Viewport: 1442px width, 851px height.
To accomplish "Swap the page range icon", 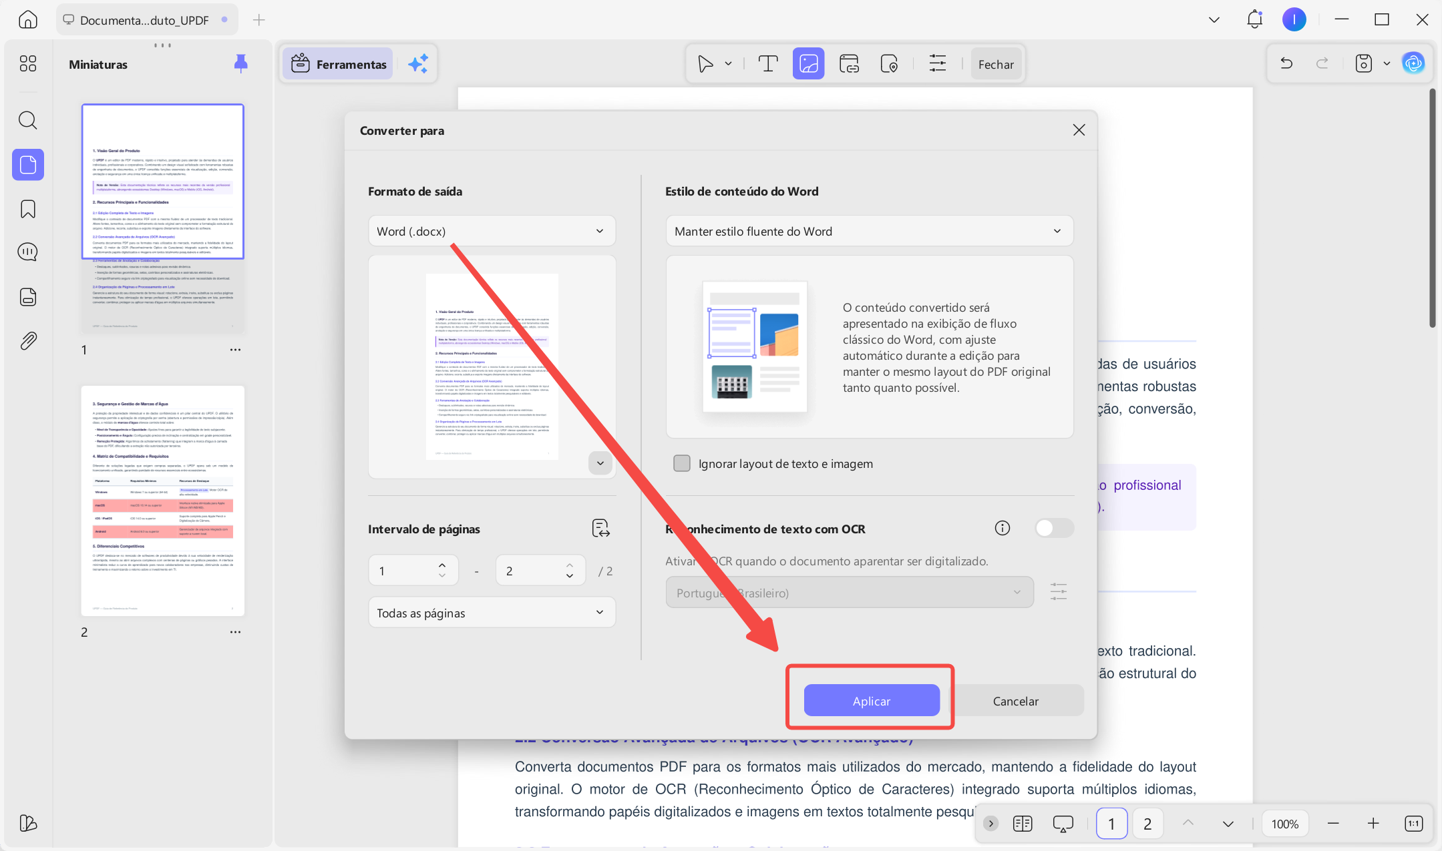I will tap(600, 529).
